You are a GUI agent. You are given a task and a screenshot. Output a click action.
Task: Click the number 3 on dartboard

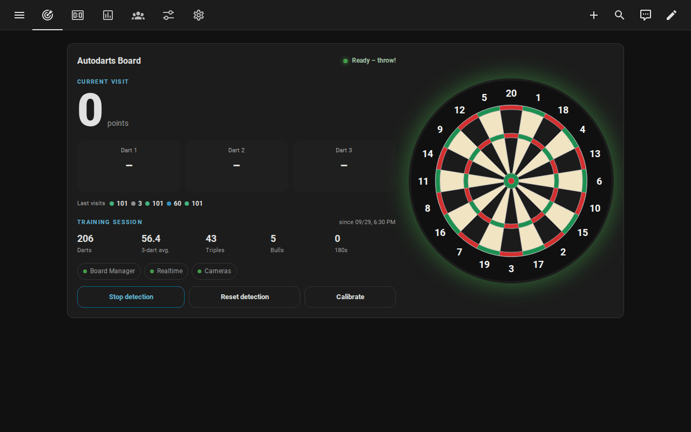[x=511, y=268]
